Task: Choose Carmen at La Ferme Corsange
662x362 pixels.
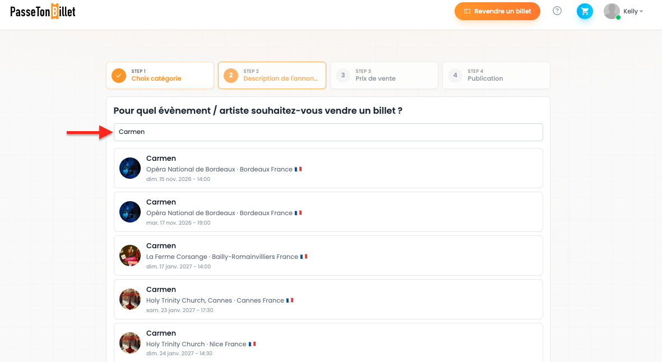Action: tap(328, 256)
